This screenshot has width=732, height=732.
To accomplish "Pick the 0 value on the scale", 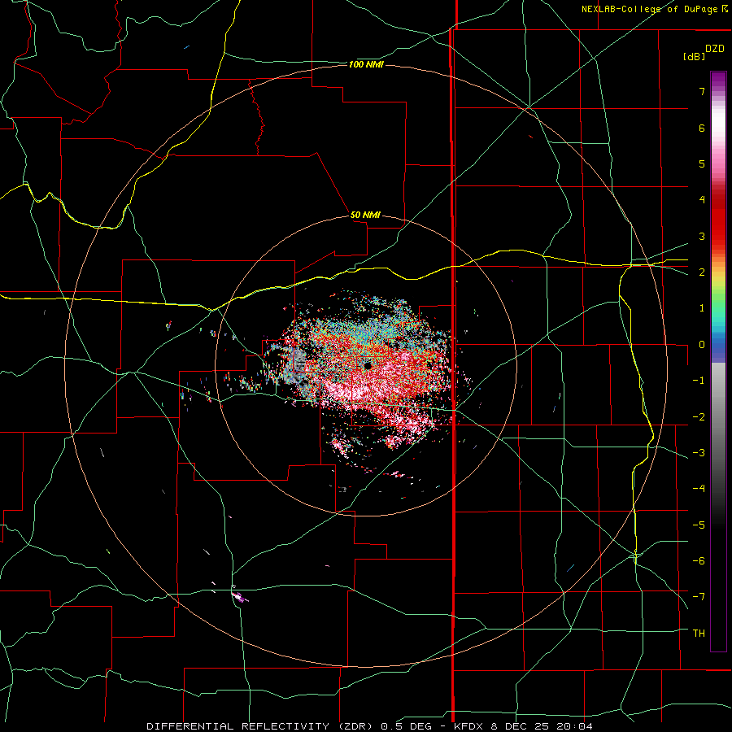I will [702, 345].
